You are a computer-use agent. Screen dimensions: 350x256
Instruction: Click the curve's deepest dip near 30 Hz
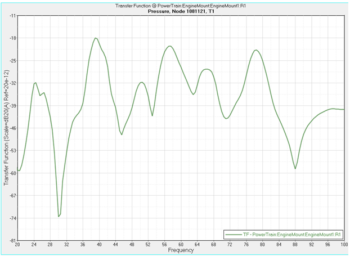59,216
